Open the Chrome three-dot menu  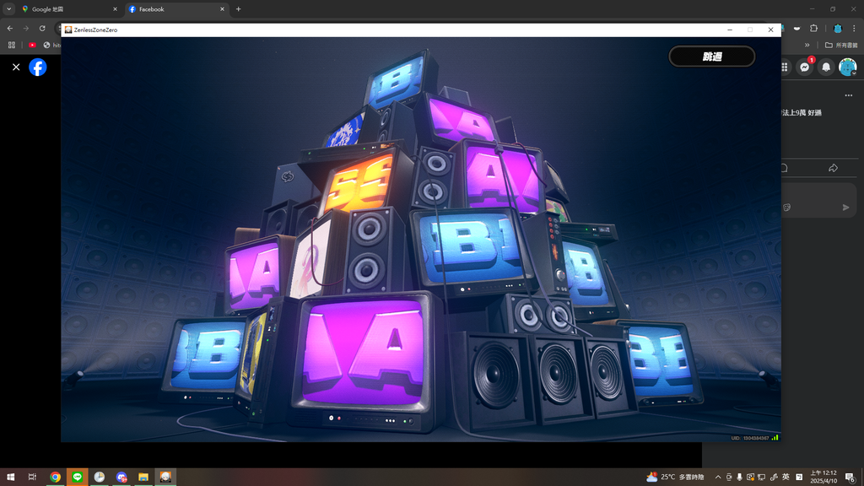(x=854, y=28)
